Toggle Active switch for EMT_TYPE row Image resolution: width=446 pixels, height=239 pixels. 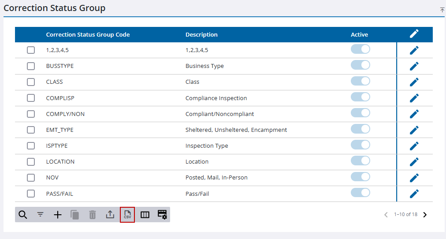click(360, 129)
